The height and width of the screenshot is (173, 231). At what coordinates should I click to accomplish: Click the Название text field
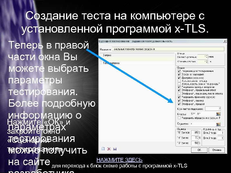point(168,49)
